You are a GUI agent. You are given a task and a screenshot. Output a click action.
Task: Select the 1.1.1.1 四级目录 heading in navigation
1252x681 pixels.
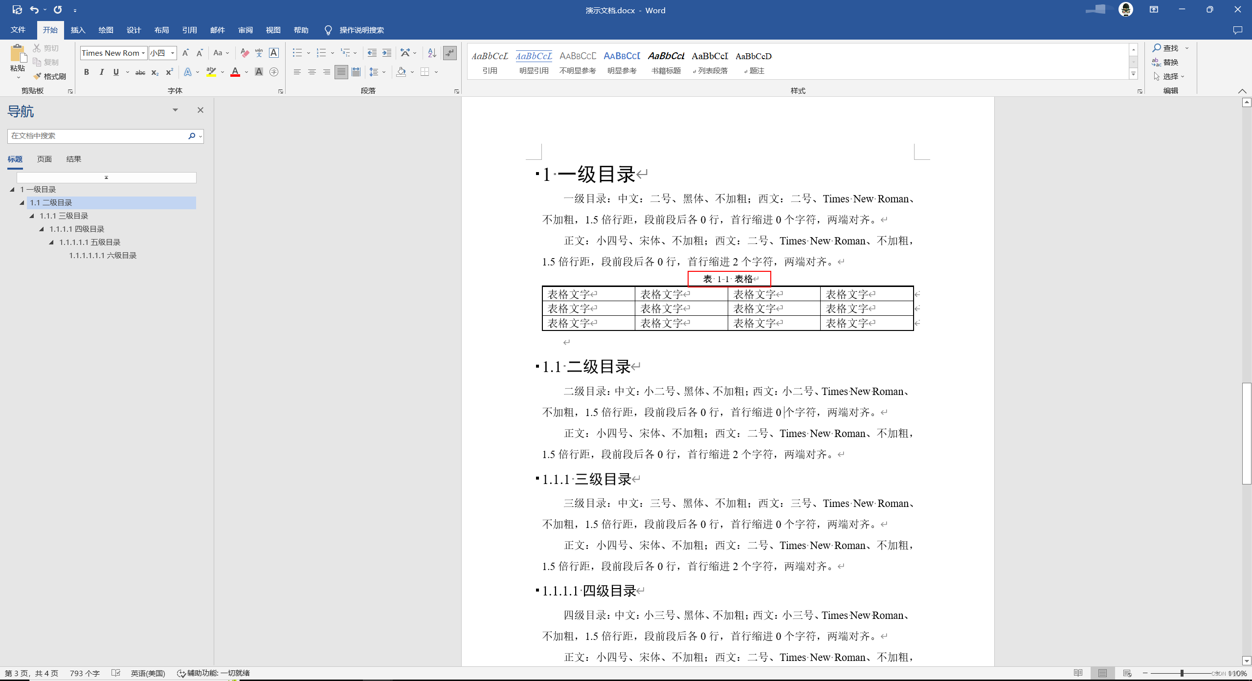pyautogui.click(x=77, y=229)
